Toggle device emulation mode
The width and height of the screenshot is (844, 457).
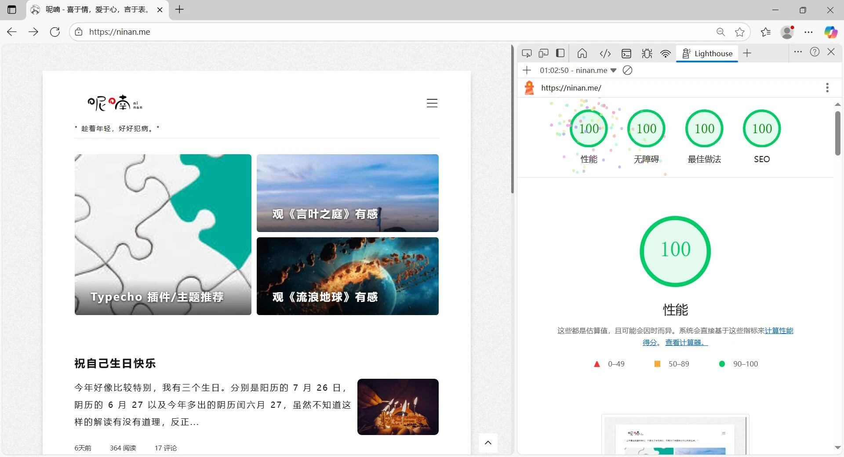tap(543, 54)
